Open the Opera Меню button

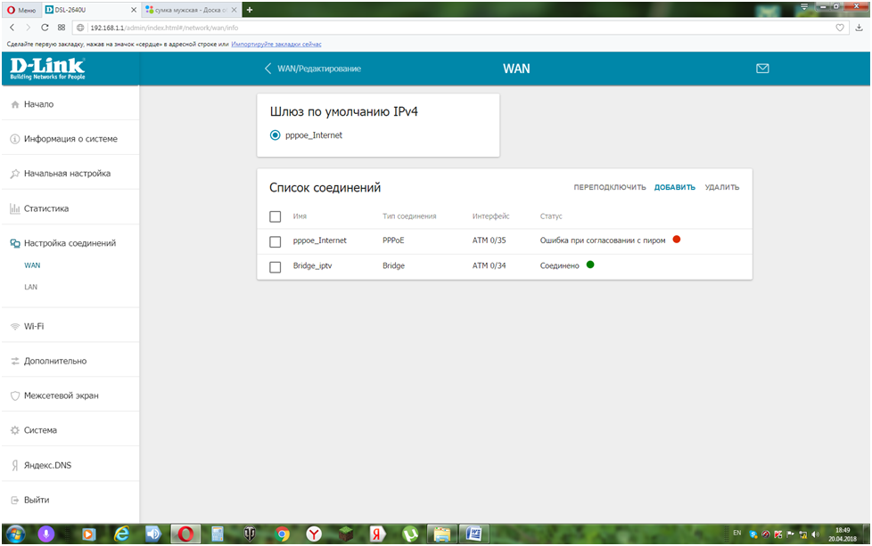[22, 10]
